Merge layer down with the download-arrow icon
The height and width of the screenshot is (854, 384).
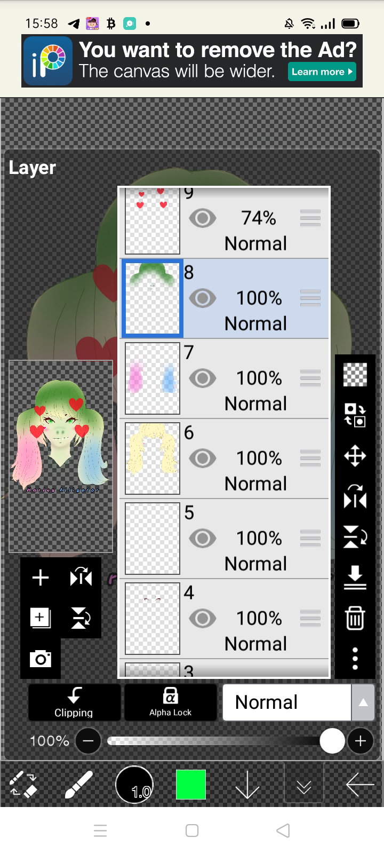[x=355, y=578]
